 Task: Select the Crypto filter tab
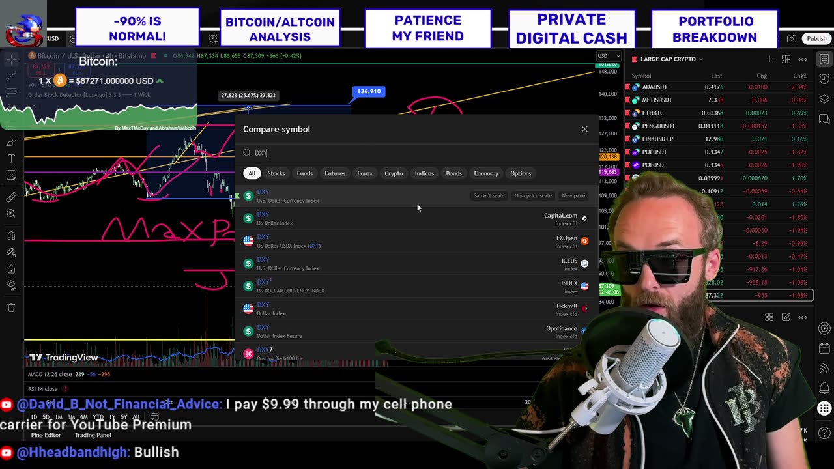click(394, 173)
